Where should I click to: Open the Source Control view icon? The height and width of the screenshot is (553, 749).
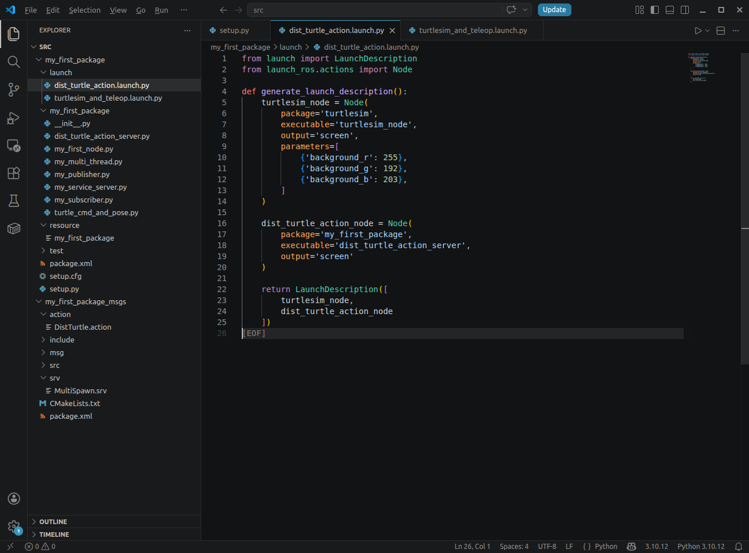coord(14,90)
